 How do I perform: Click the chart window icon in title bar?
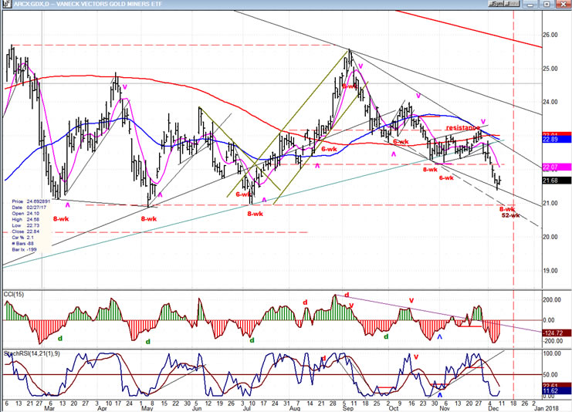coord(7,4)
